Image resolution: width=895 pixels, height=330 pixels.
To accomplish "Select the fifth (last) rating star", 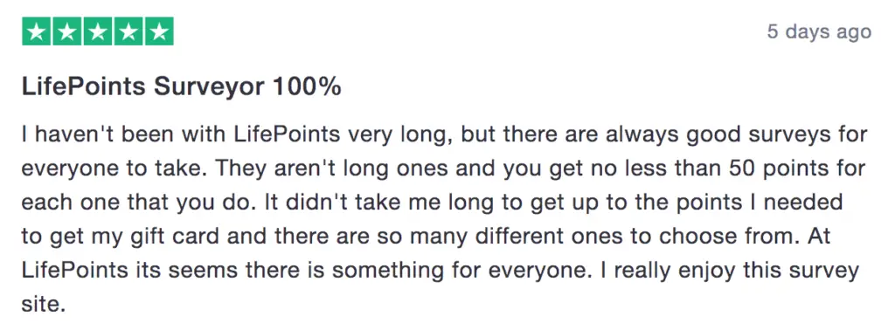I will (x=160, y=32).
